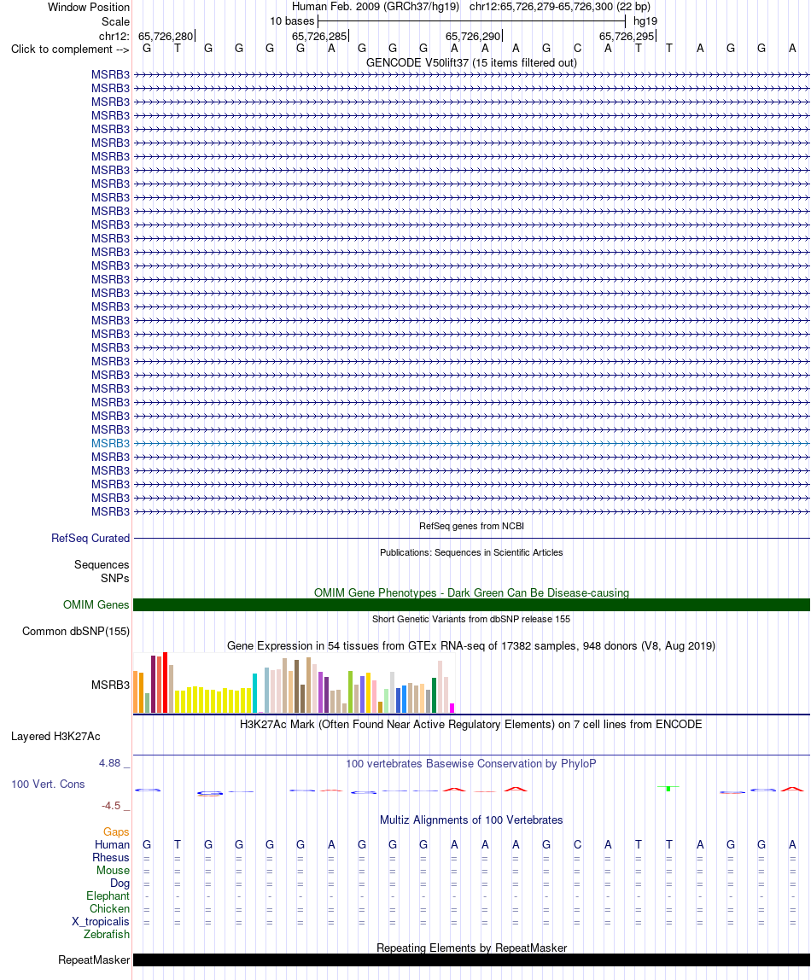This screenshot has height=980, width=811.
Task: Open the GENCODE V50lift37 track title
Action: click(471, 62)
